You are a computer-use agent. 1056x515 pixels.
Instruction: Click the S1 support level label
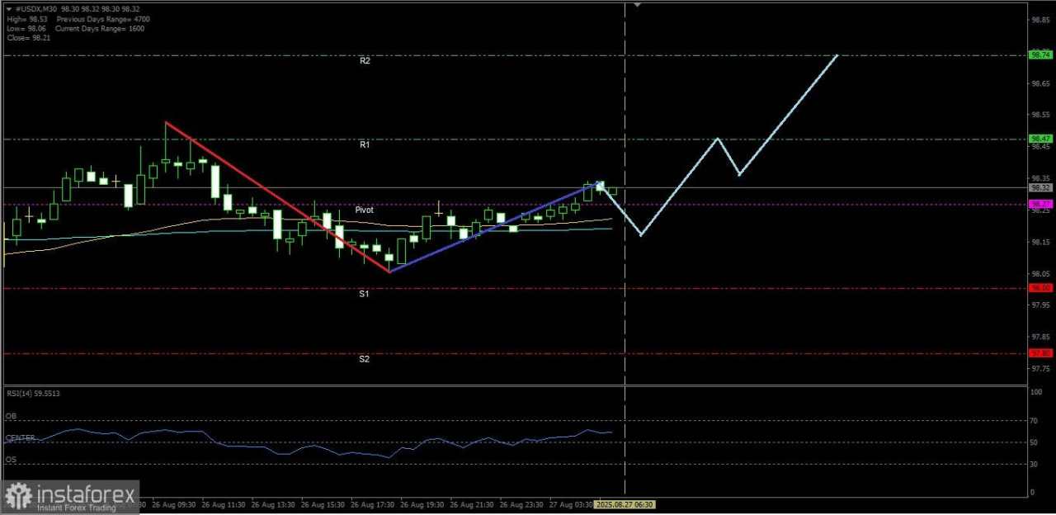(x=364, y=293)
